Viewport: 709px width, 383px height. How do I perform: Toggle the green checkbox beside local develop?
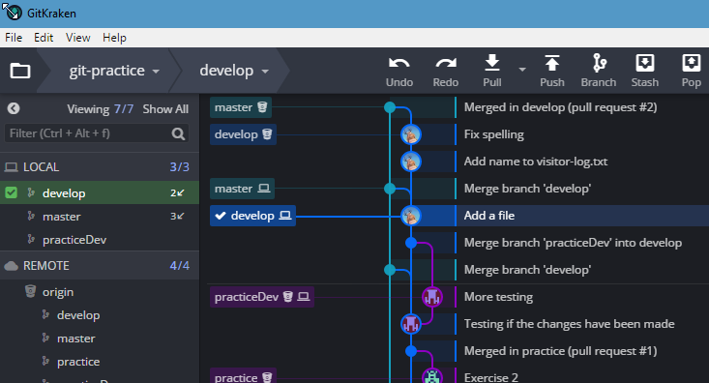(11, 192)
